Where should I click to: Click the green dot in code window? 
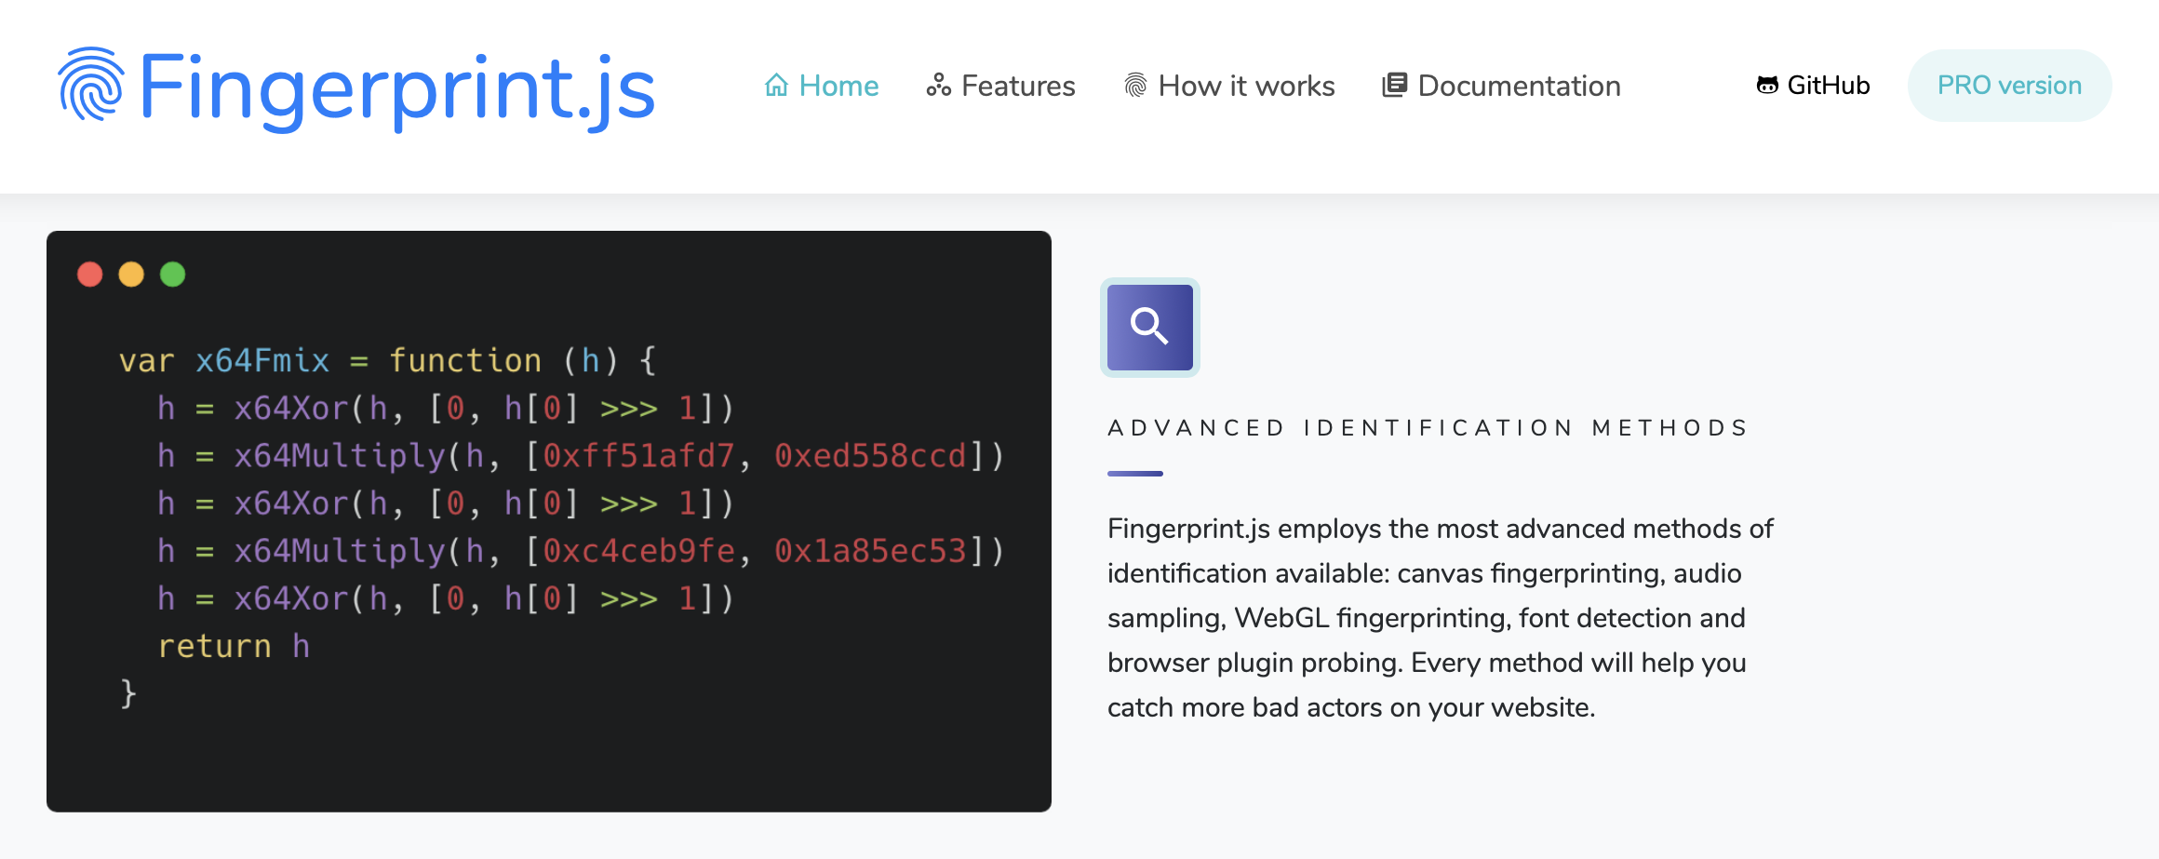[x=172, y=275]
